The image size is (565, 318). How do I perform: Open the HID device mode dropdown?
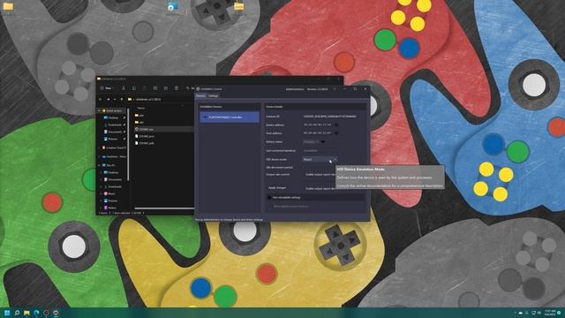pos(320,159)
